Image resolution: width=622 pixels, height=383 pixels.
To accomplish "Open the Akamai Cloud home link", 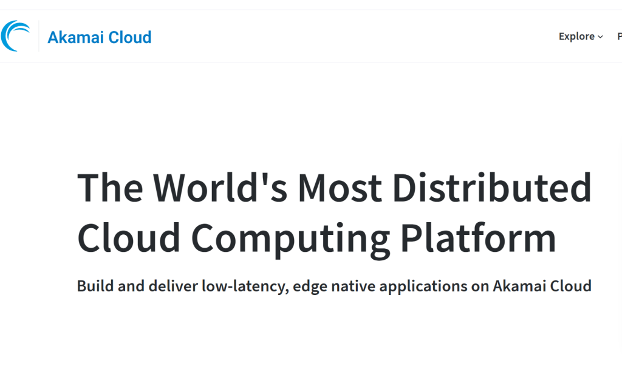I will (100, 37).
